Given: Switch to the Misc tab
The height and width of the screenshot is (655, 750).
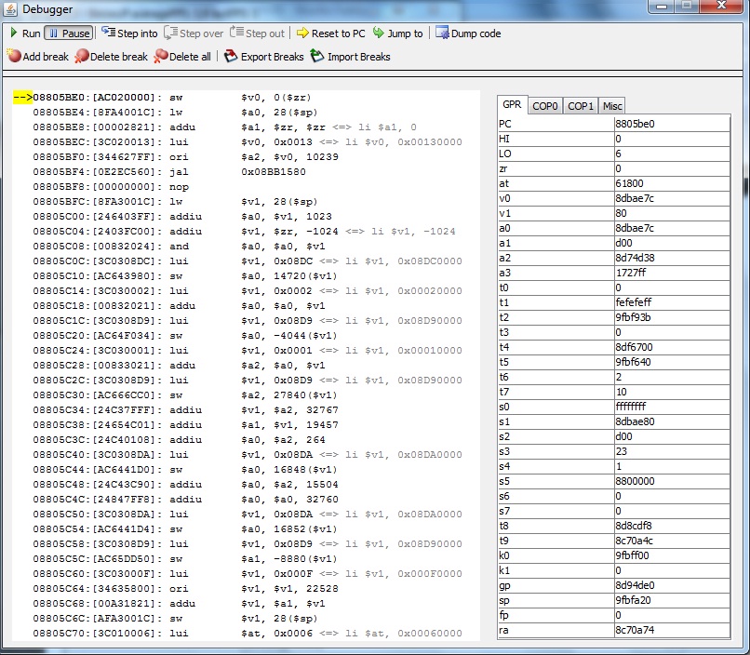Looking at the screenshot, I should [611, 106].
